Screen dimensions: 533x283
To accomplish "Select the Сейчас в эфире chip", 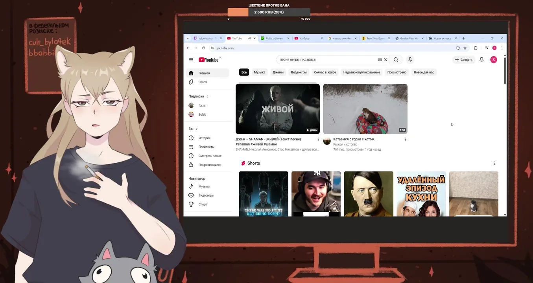I will point(325,72).
